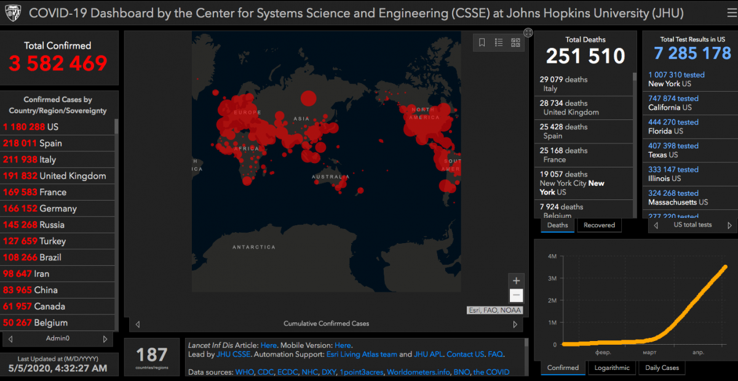Select the Daily Cases chart tab
This screenshot has width=738, height=381.
(x=662, y=368)
